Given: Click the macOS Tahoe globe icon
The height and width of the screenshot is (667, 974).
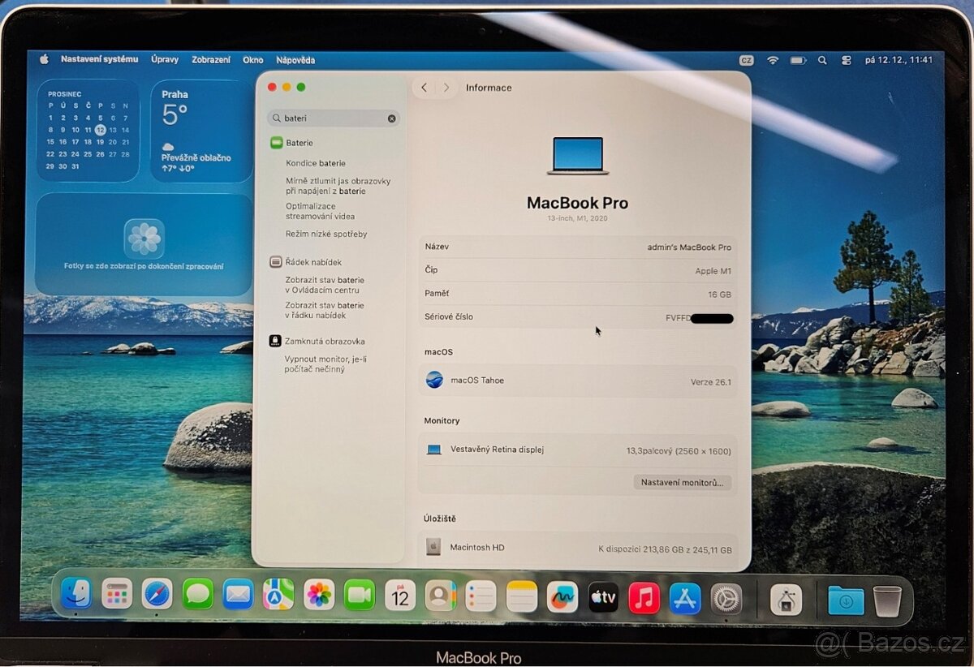Looking at the screenshot, I should 434,380.
